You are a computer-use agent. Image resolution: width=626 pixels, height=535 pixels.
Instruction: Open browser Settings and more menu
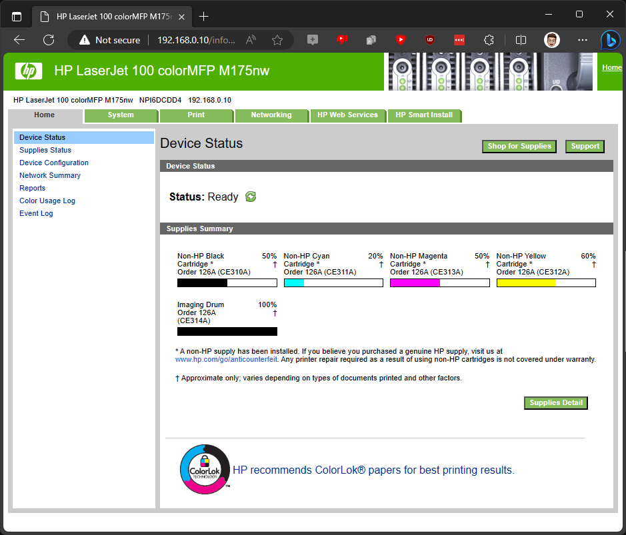583,40
